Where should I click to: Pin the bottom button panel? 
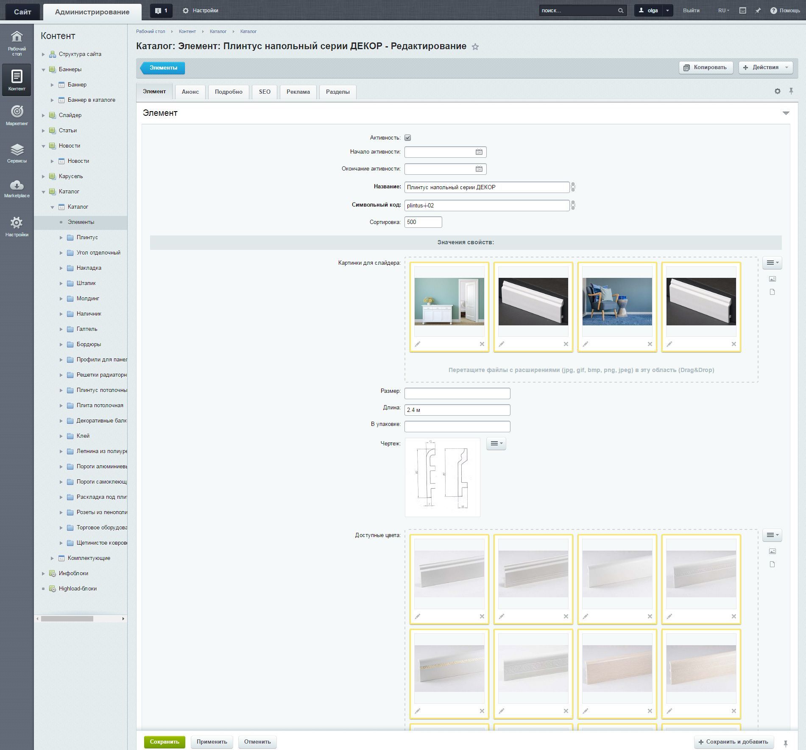785,743
